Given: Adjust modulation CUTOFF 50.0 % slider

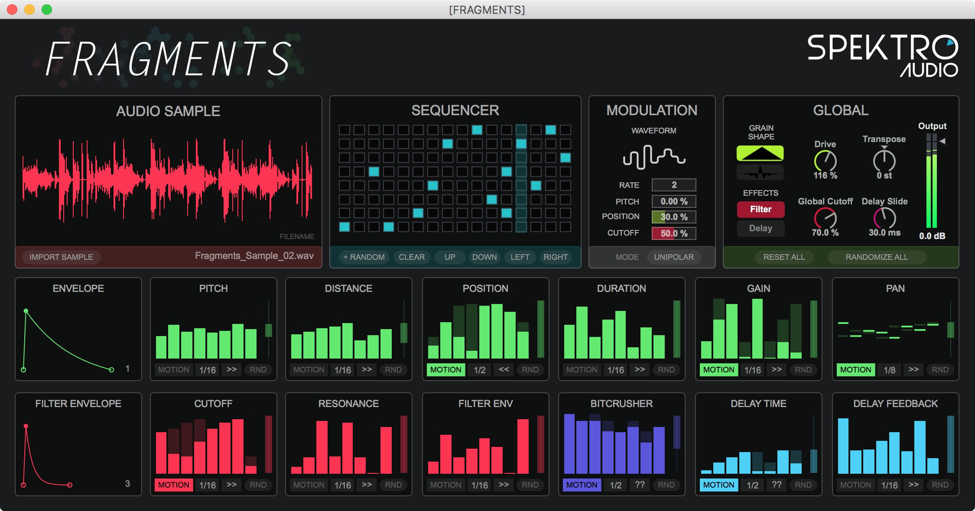Looking at the screenshot, I should (x=674, y=233).
